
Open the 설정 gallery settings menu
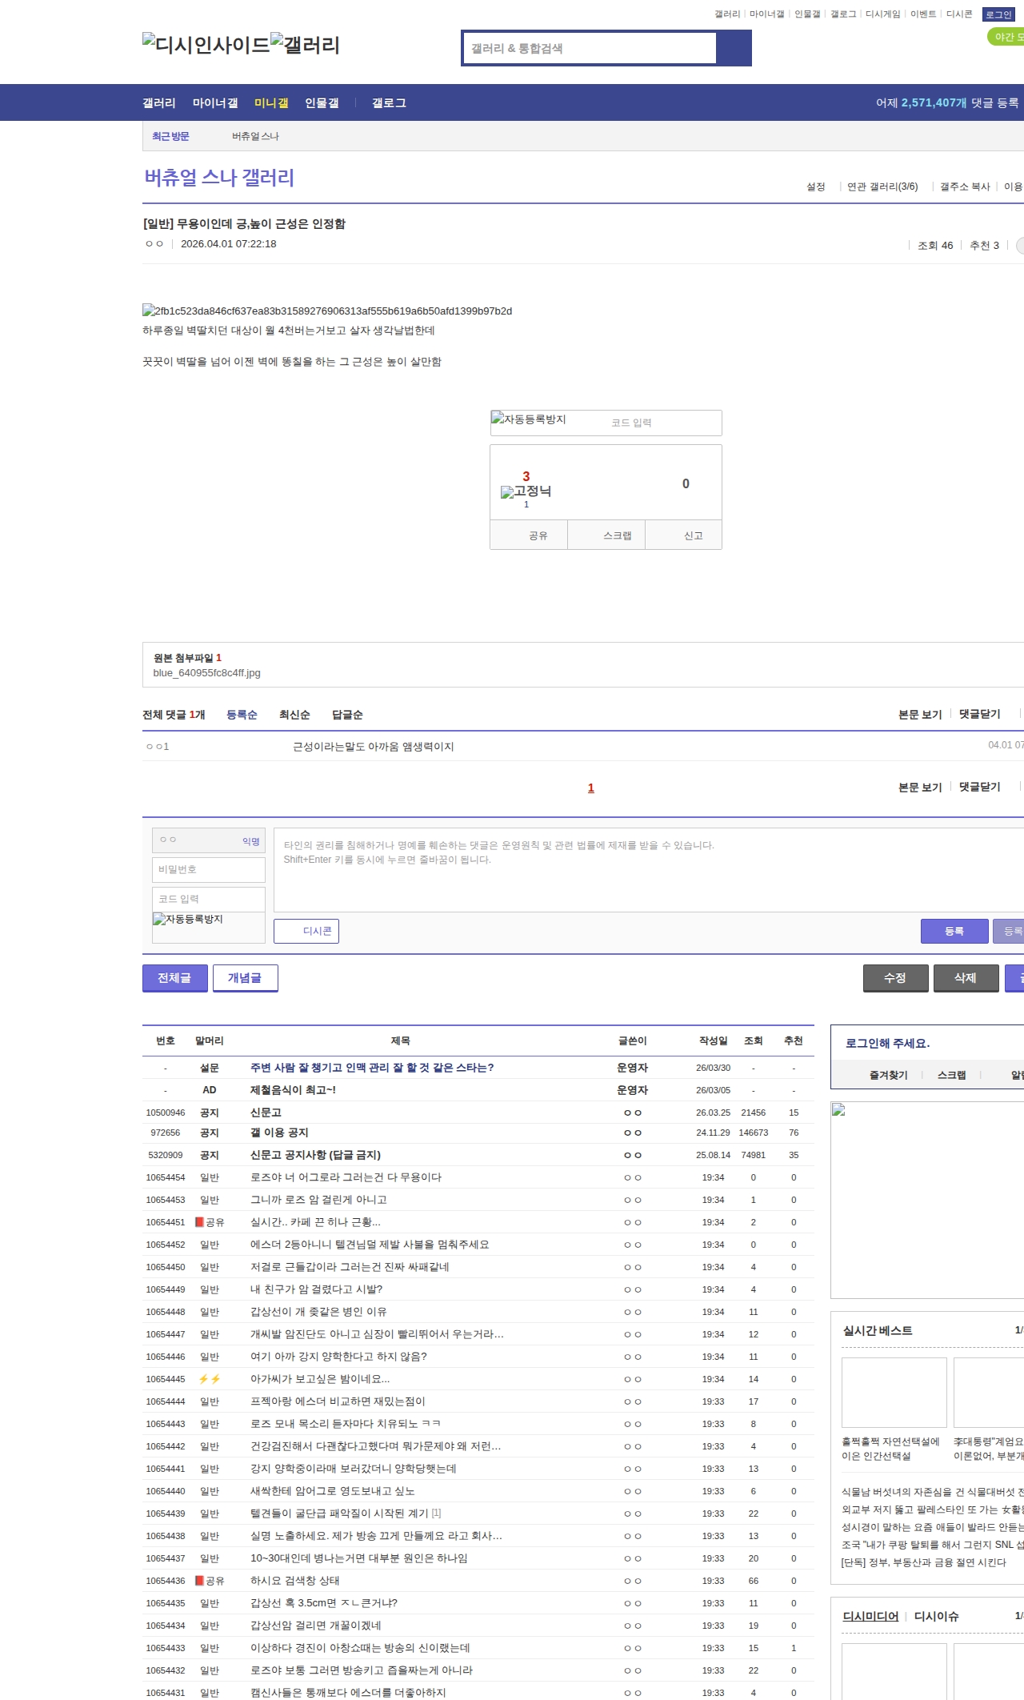pyautogui.click(x=815, y=186)
